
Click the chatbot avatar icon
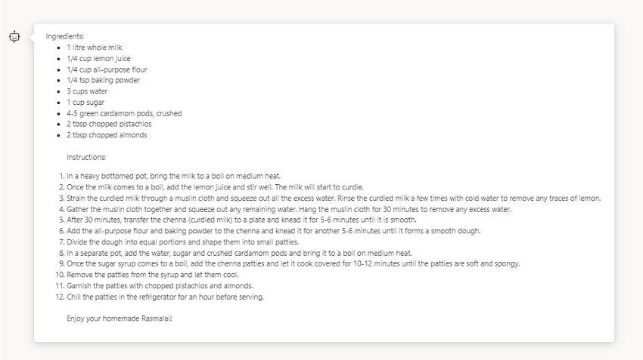click(x=14, y=37)
